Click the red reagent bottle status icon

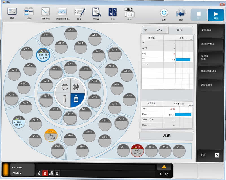[45, 173]
